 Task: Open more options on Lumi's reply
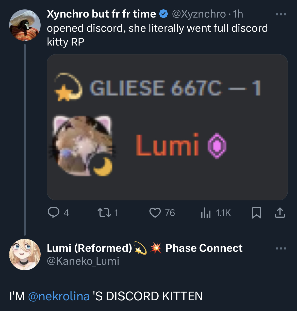[x=281, y=248]
